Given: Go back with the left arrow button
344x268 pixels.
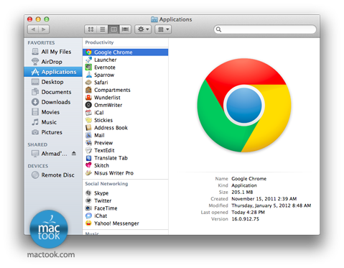Looking at the screenshot, I should click(33, 29).
